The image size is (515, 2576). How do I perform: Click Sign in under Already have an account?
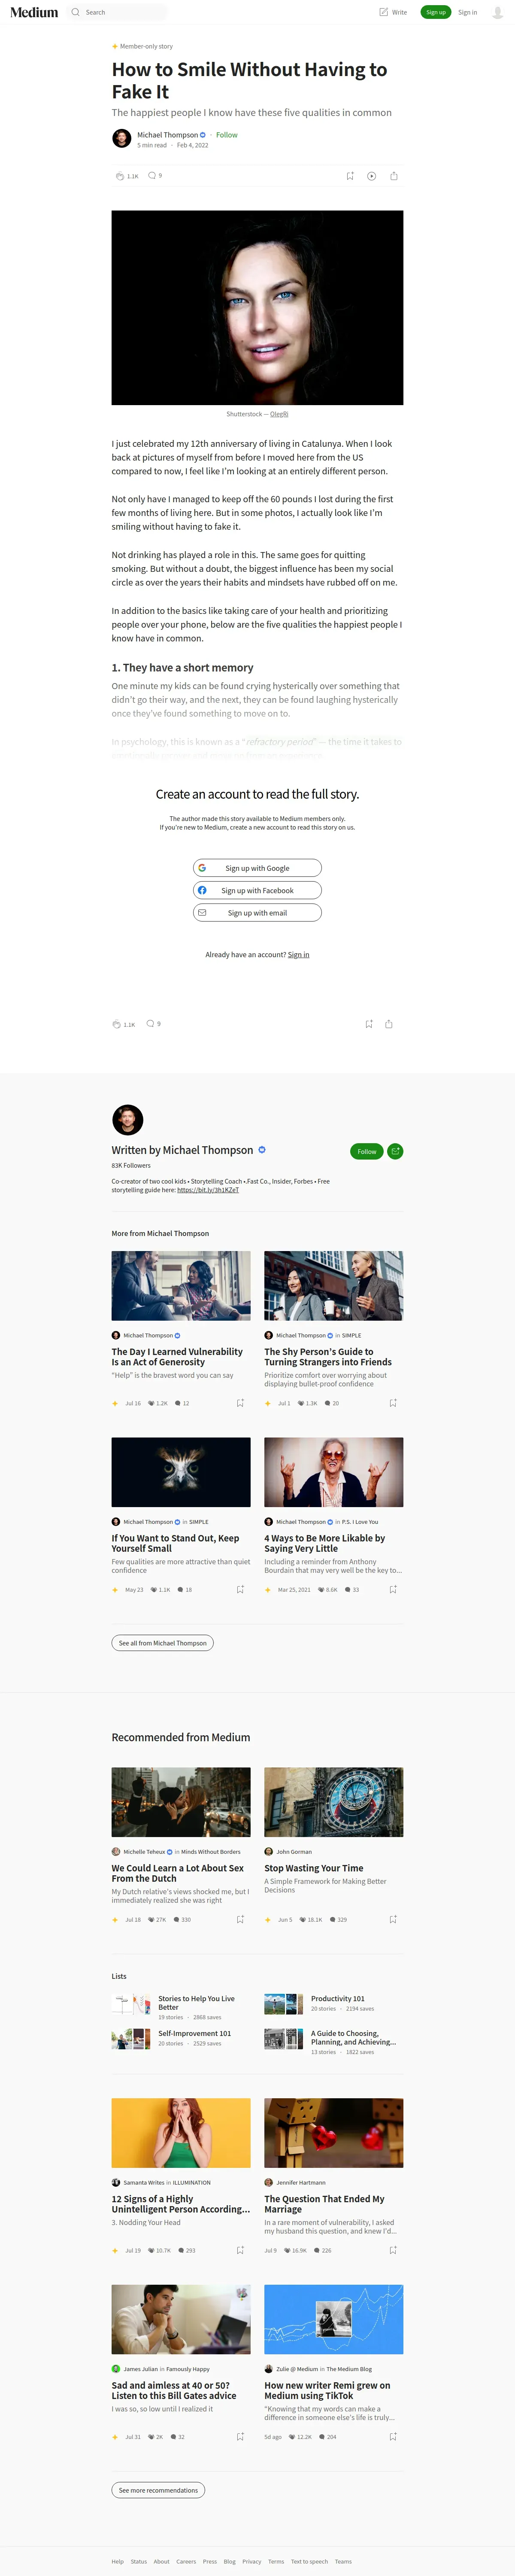click(x=298, y=955)
